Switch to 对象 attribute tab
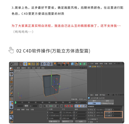This screenshot has height=124, width=129. pos(94,103)
